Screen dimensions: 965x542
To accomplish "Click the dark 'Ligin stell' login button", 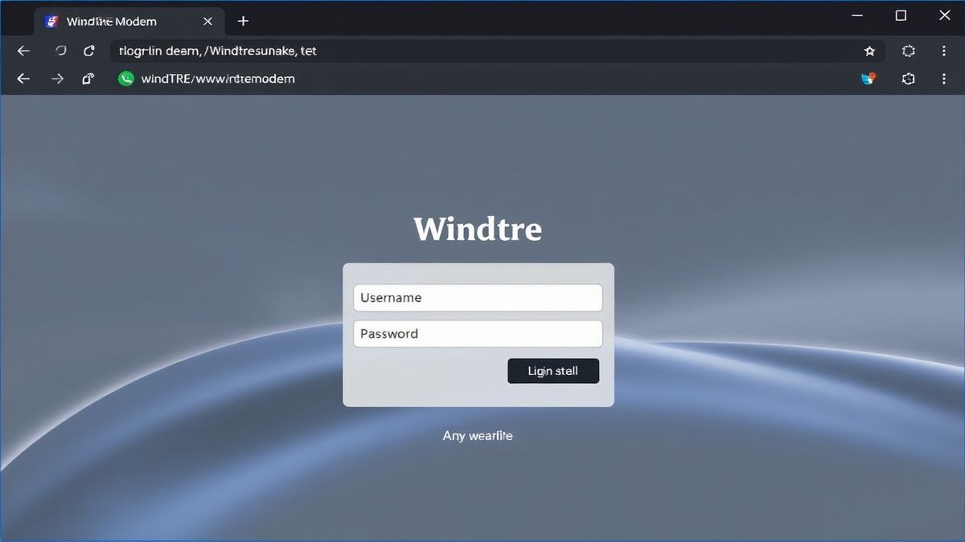I will (x=553, y=371).
